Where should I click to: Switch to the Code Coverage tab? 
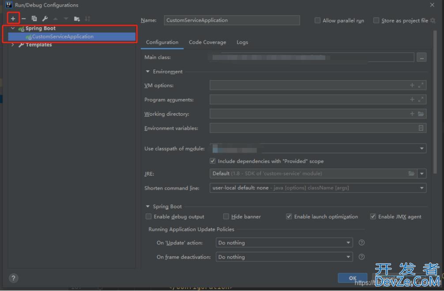[207, 42]
